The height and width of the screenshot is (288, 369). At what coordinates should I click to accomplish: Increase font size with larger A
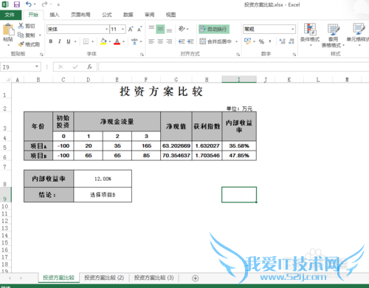[131, 30]
